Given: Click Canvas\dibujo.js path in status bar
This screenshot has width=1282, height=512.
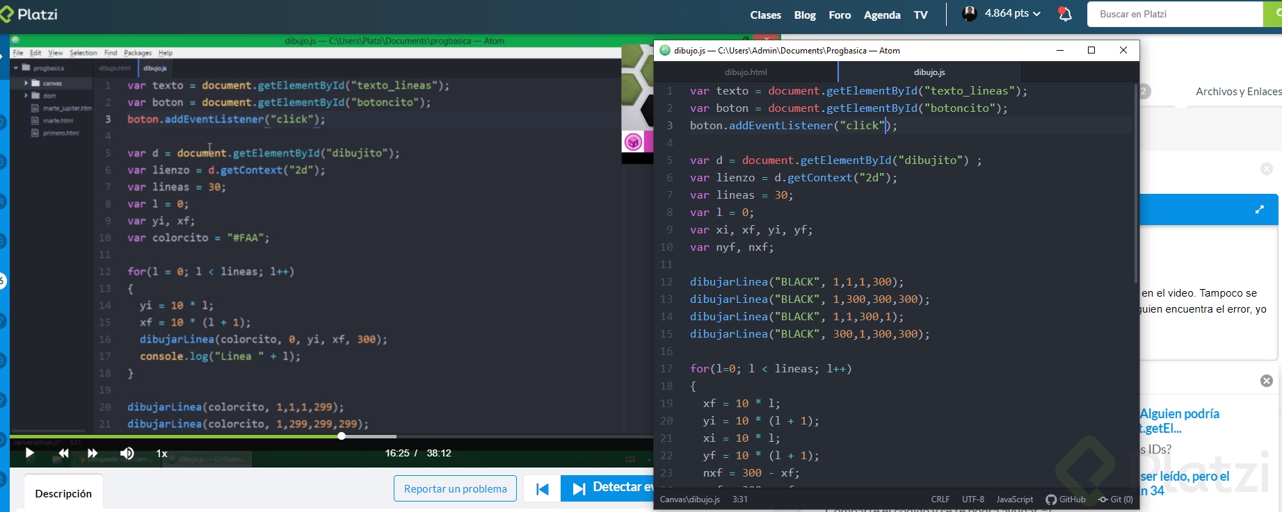Looking at the screenshot, I should tap(690, 499).
